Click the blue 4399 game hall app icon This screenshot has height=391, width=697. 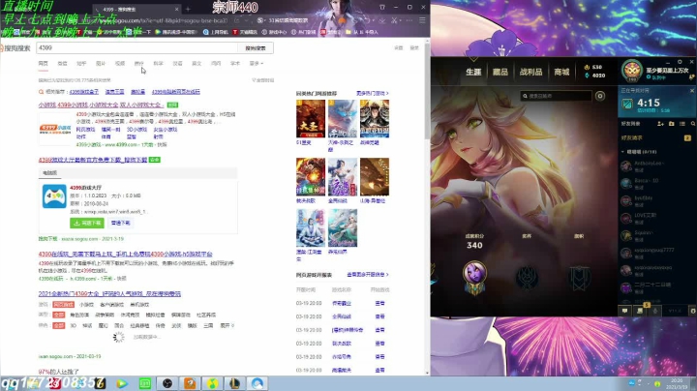coord(54,196)
